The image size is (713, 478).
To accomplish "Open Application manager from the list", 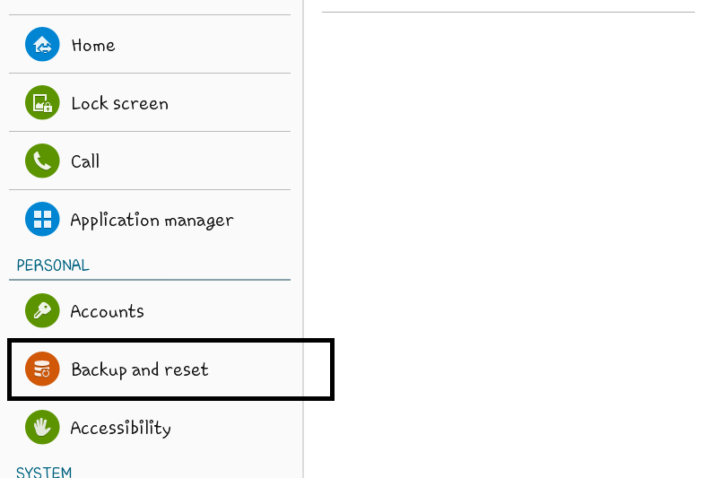I will 152,221.
